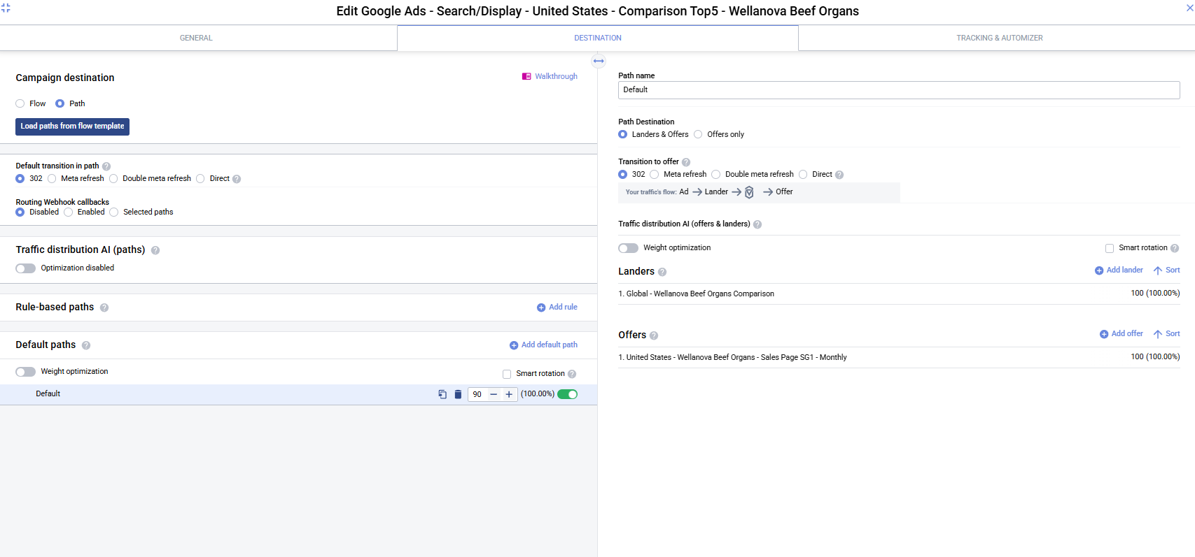Edit the Default path weight value 90
This screenshot has height=557, width=1195.
coord(477,394)
